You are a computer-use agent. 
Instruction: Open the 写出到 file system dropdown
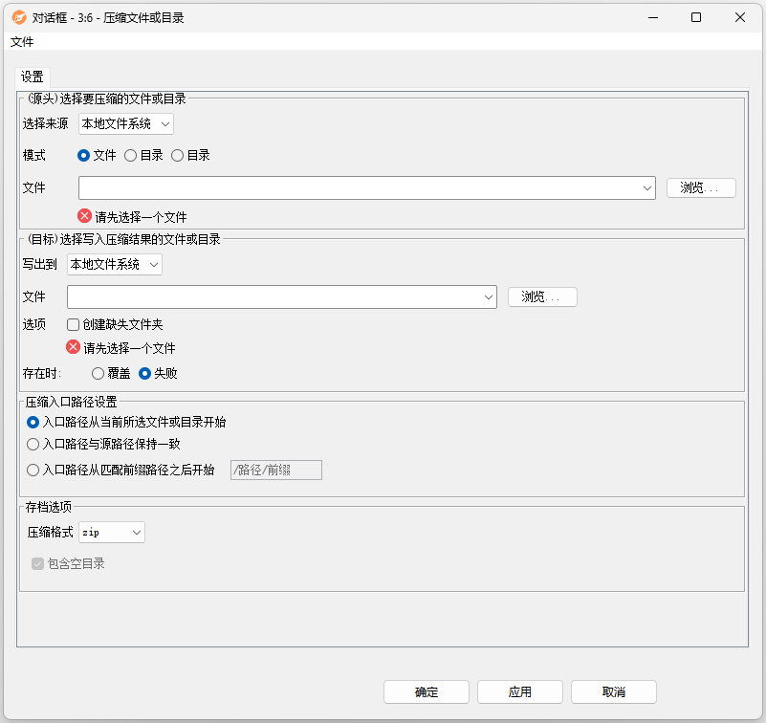pos(114,264)
